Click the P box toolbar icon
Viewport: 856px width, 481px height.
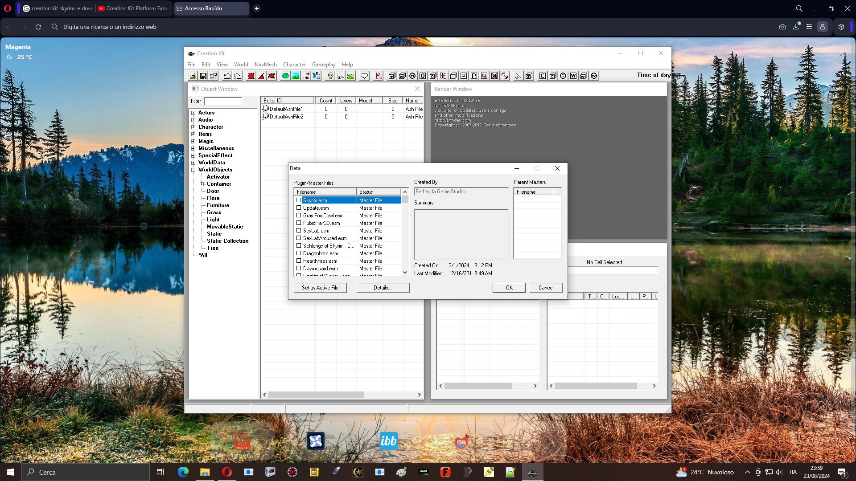(474, 76)
